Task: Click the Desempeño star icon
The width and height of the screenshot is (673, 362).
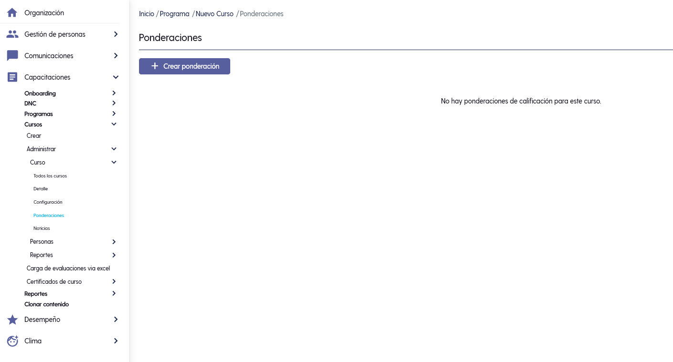Action: click(12, 320)
